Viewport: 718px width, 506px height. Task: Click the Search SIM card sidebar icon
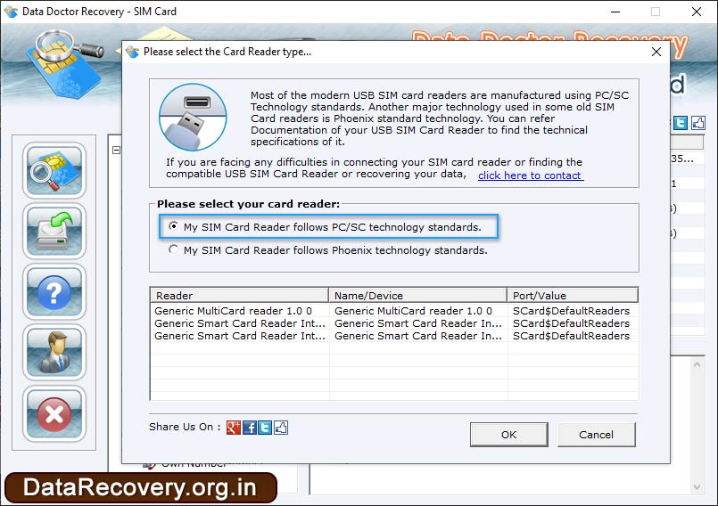[x=54, y=170]
